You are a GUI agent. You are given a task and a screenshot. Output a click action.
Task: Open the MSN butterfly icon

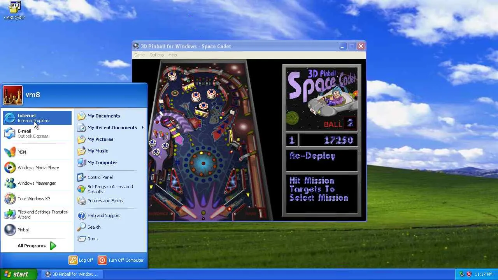tap(10, 152)
